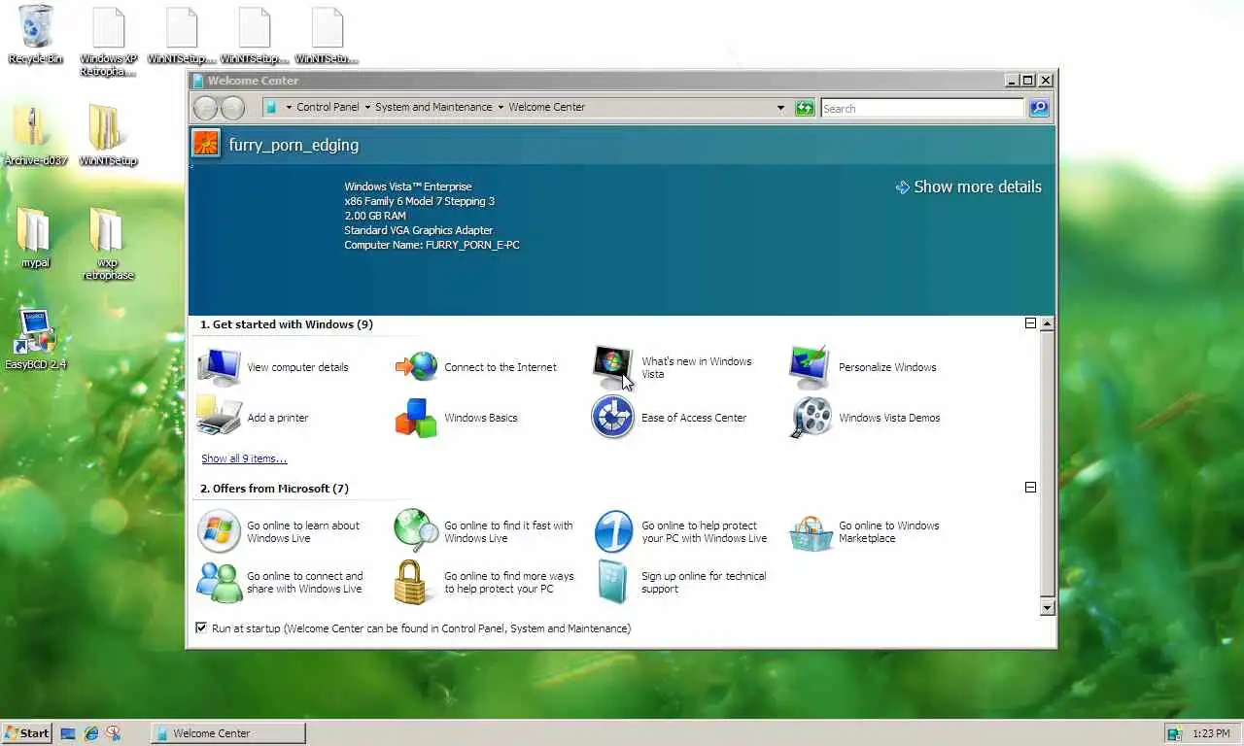Click the taskbar clock showing 1:23 PM
Image resolution: width=1244 pixels, height=746 pixels.
coord(1211,733)
